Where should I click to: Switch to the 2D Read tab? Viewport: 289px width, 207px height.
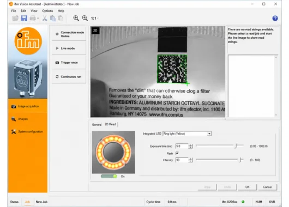click(x=110, y=124)
